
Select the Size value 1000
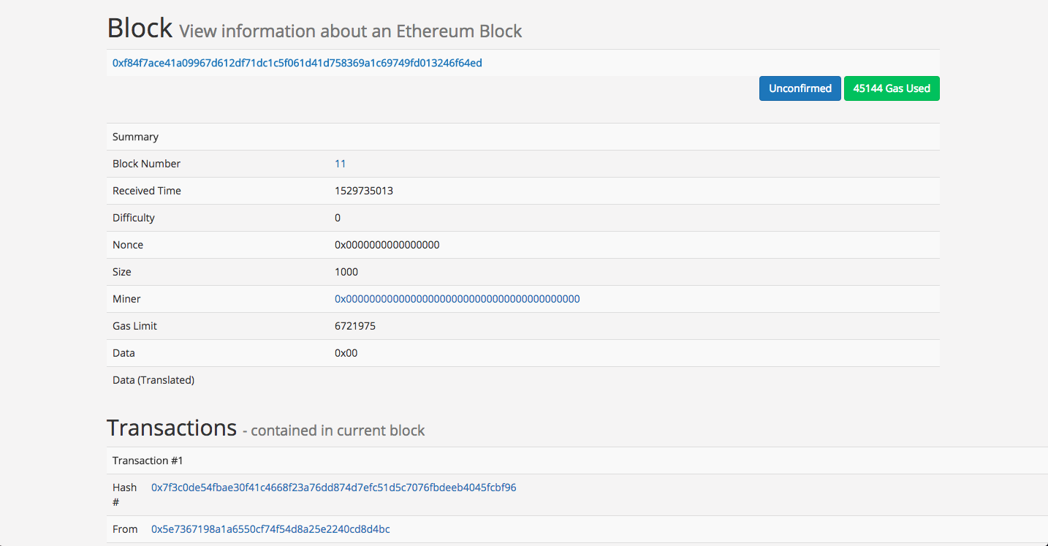coord(346,272)
